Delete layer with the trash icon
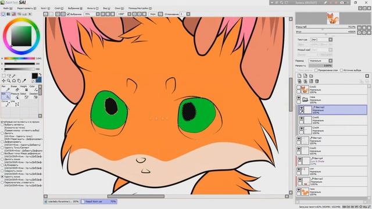372x209 pixels. [317, 81]
